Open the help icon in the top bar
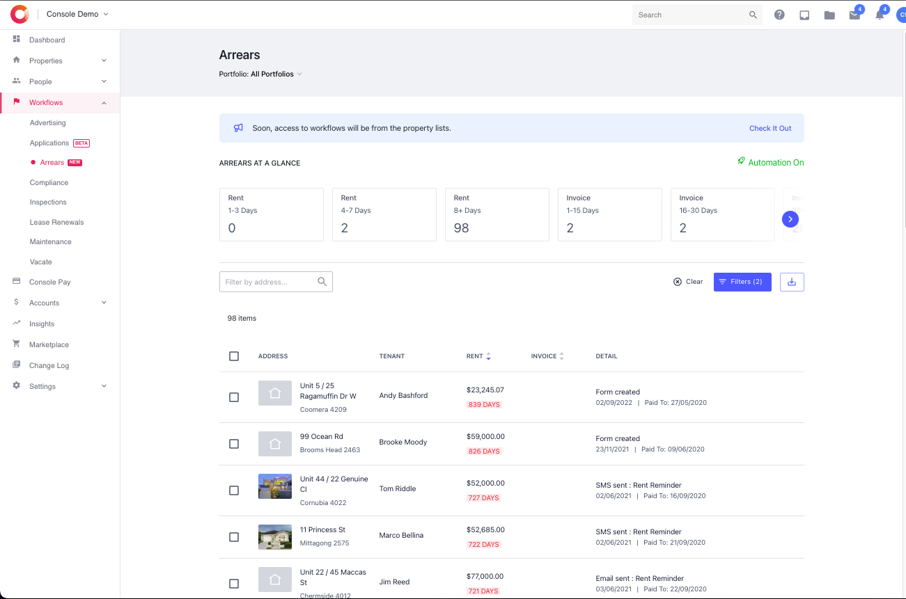 (779, 14)
